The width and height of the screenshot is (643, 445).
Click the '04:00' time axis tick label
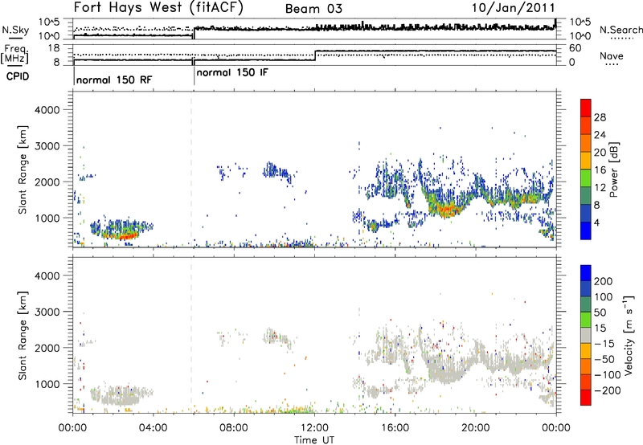[x=154, y=428]
